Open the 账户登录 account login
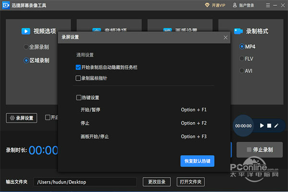The height and width of the screenshot is (192, 288). point(243,5)
